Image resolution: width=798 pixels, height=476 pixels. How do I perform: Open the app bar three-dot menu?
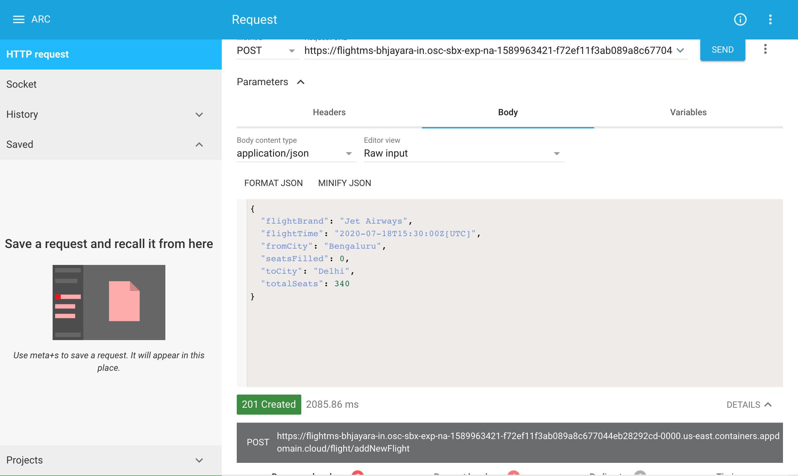[x=770, y=19]
